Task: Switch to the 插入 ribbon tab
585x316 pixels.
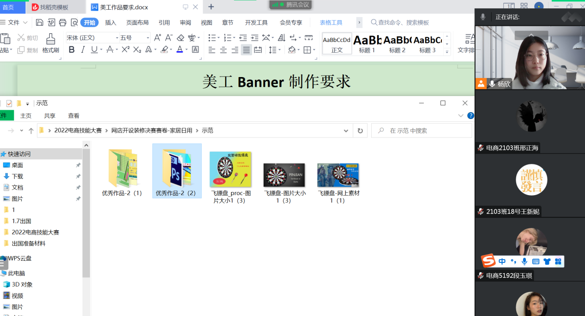Action: point(111,23)
